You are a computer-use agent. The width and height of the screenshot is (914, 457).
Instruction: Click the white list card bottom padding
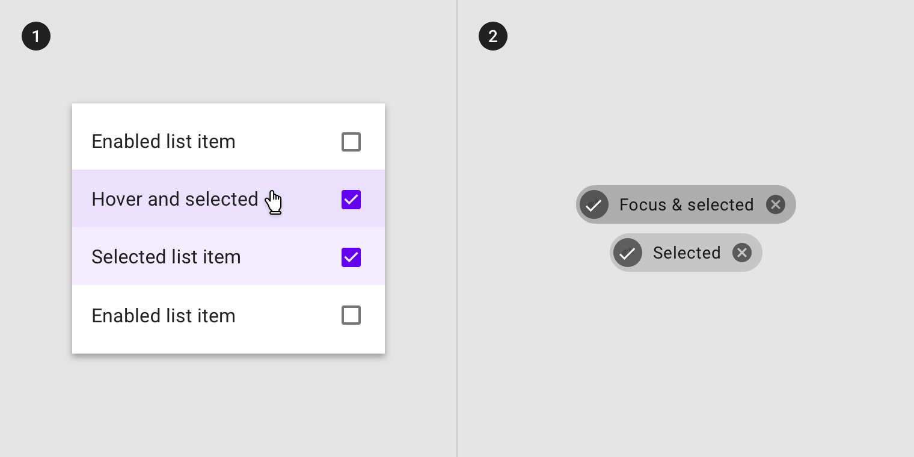click(x=228, y=349)
